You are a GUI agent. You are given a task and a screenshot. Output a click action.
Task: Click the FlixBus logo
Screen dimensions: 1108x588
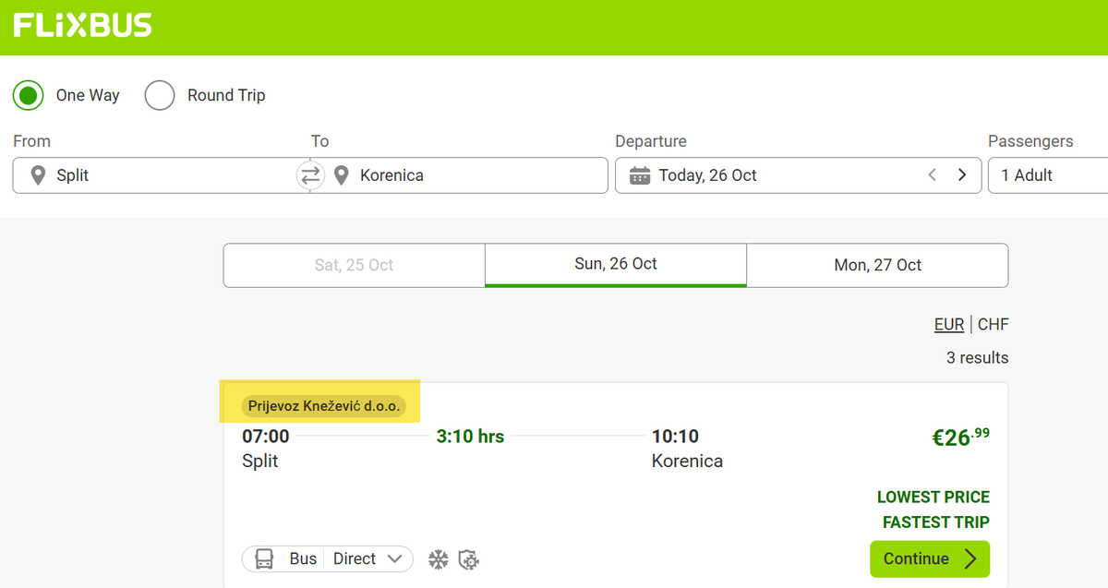click(x=82, y=26)
